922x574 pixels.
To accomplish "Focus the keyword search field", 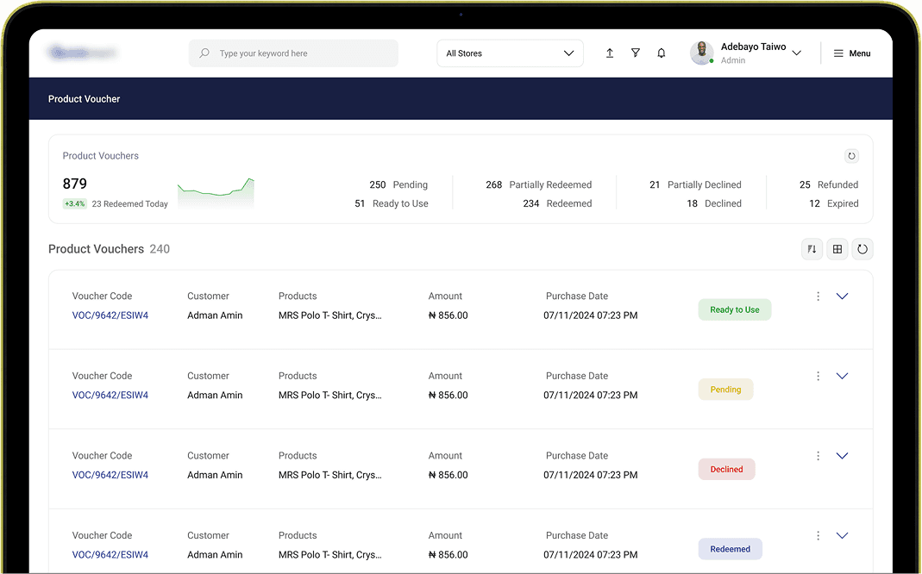I will point(293,53).
